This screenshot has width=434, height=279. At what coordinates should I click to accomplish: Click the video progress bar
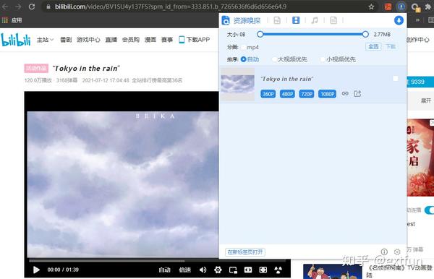157,260
